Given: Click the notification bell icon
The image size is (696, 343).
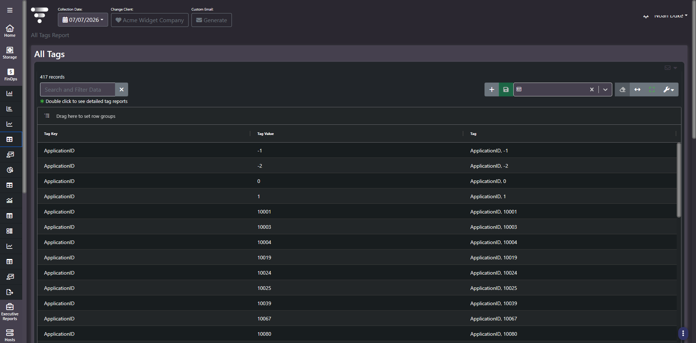Looking at the screenshot, I should coord(646,16).
